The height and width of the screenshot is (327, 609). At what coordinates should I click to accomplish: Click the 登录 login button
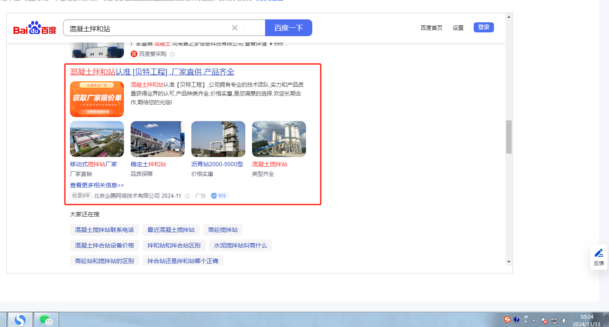click(484, 27)
